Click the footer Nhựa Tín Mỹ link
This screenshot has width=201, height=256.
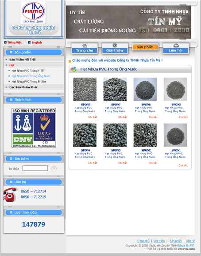click(x=186, y=245)
